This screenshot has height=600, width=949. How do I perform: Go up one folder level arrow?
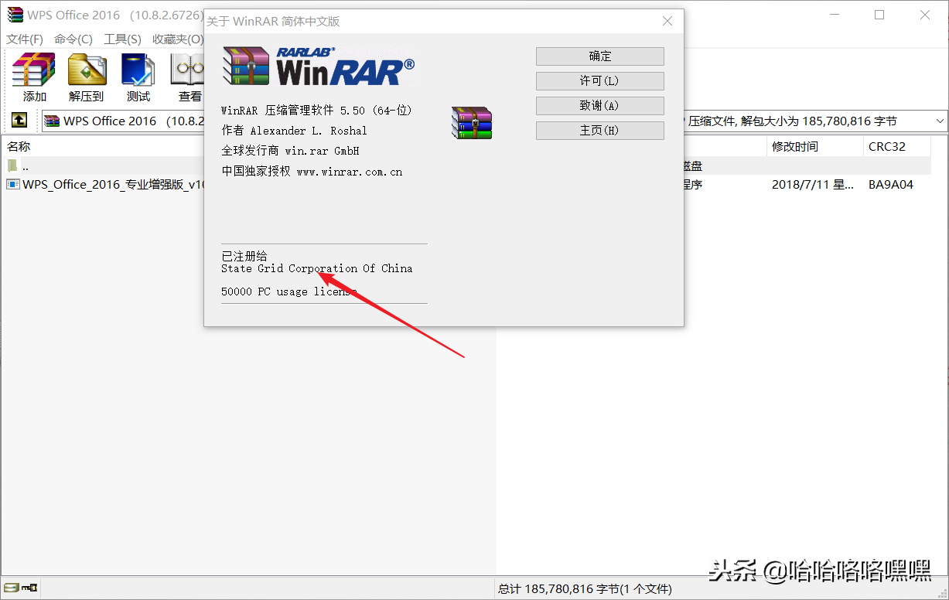pos(19,121)
